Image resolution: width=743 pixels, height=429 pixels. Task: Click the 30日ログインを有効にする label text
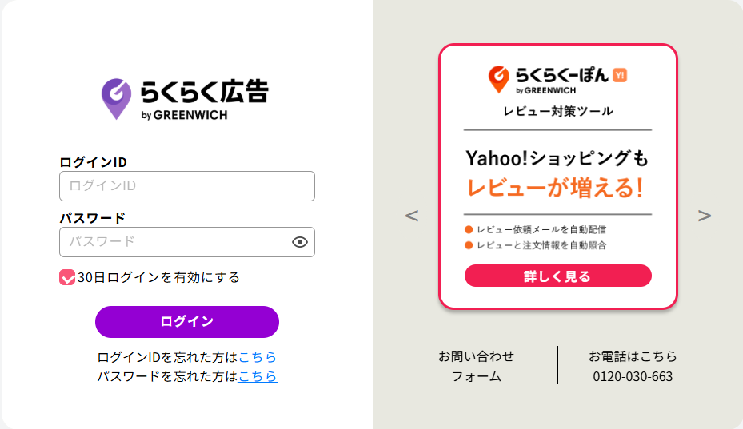point(158,277)
